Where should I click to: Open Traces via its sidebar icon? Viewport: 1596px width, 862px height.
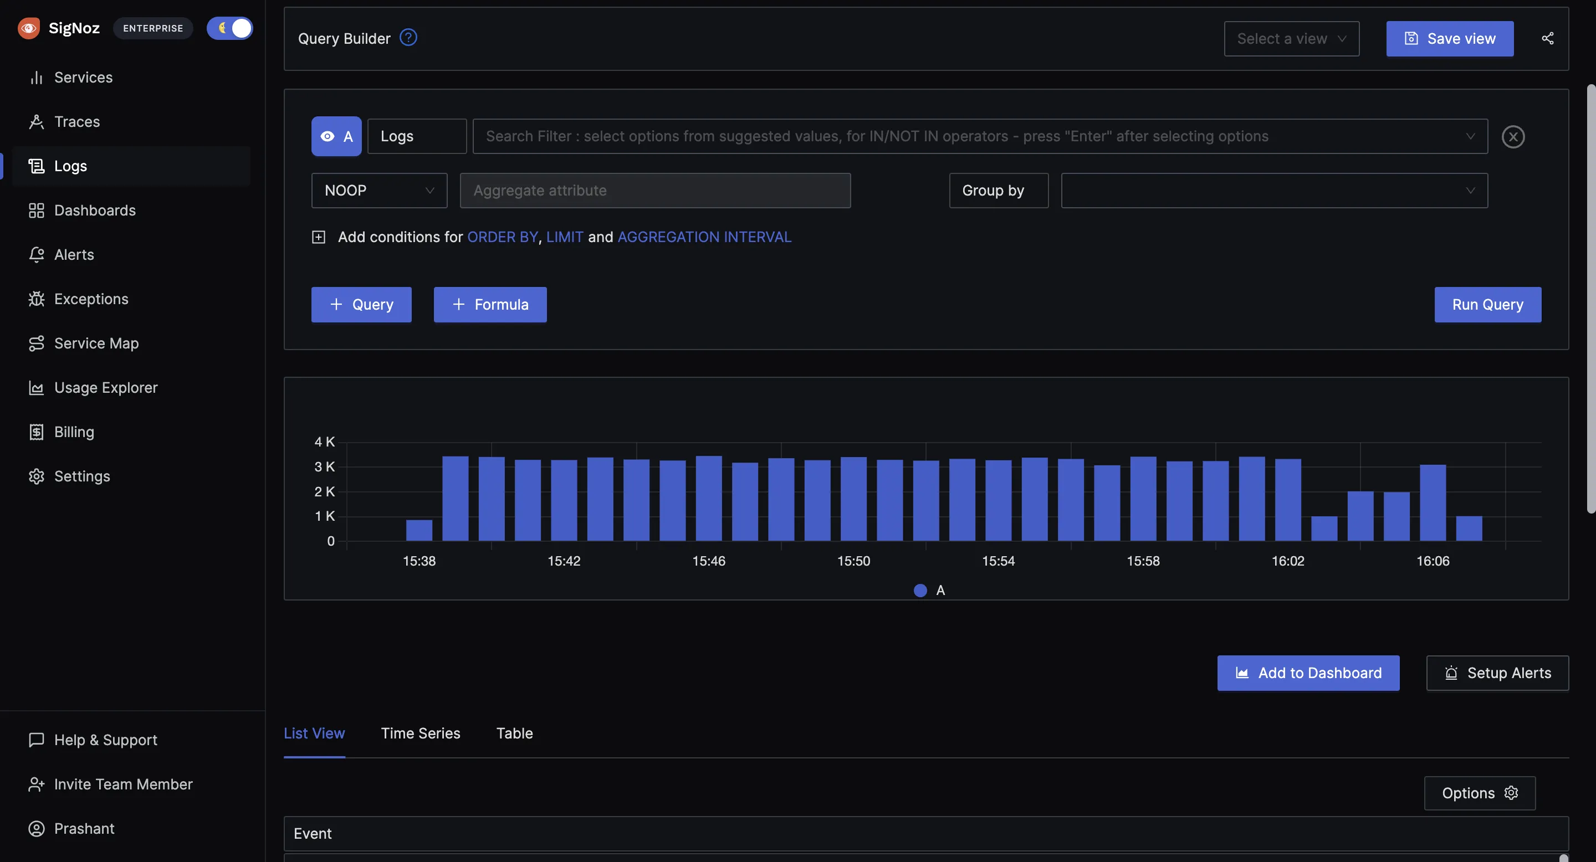point(37,122)
